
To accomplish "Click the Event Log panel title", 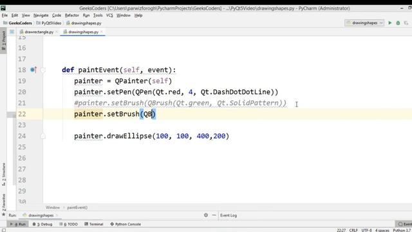I will point(229,215).
